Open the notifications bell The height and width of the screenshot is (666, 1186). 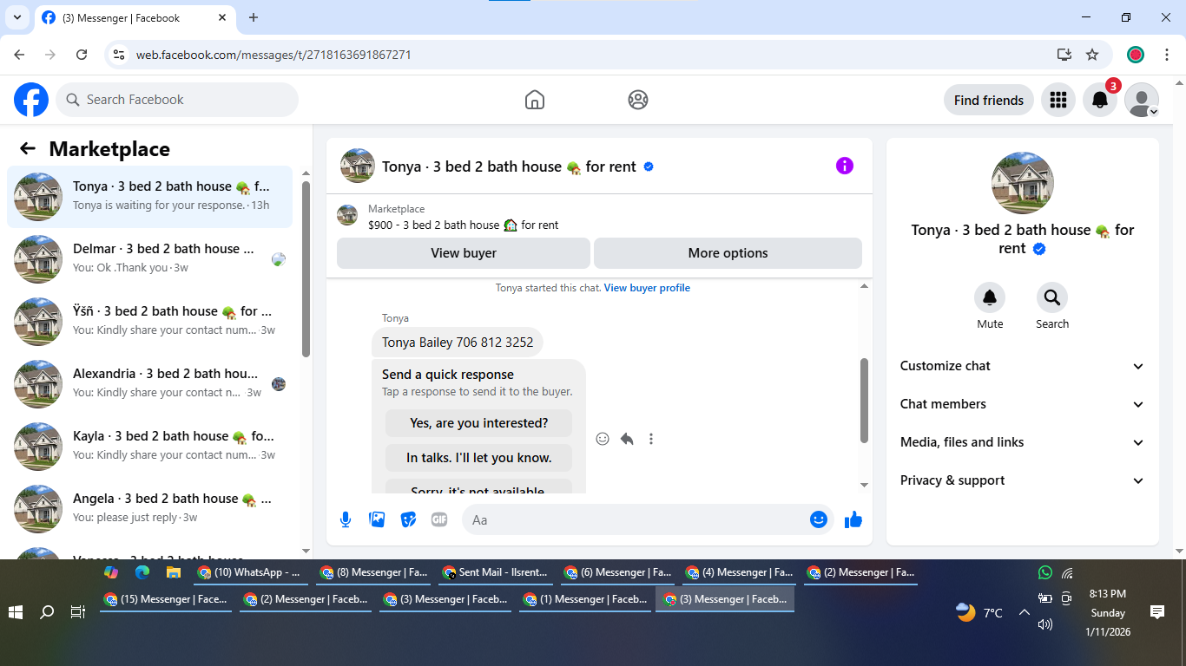click(1100, 100)
